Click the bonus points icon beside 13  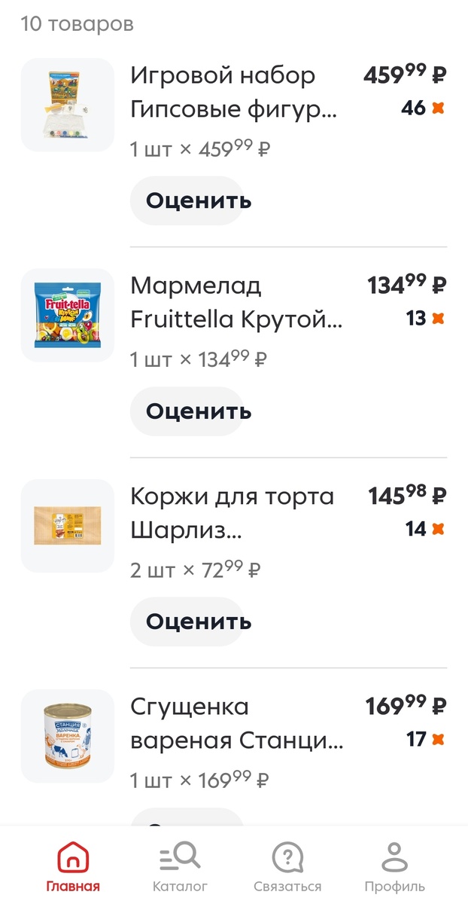point(436,319)
